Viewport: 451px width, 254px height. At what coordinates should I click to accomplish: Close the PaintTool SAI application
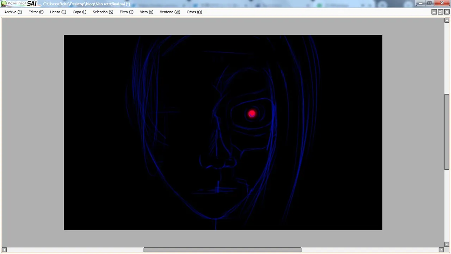click(x=442, y=3)
